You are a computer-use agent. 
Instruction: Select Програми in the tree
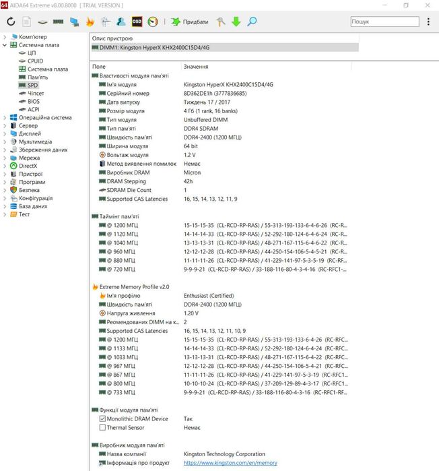[x=32, y=183]
